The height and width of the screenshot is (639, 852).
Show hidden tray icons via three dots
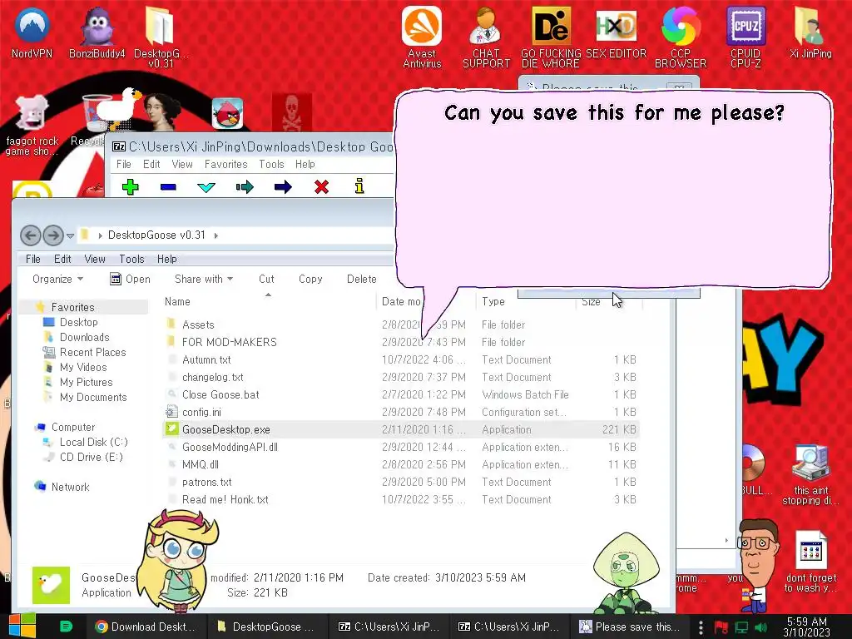tap(701, 627)
